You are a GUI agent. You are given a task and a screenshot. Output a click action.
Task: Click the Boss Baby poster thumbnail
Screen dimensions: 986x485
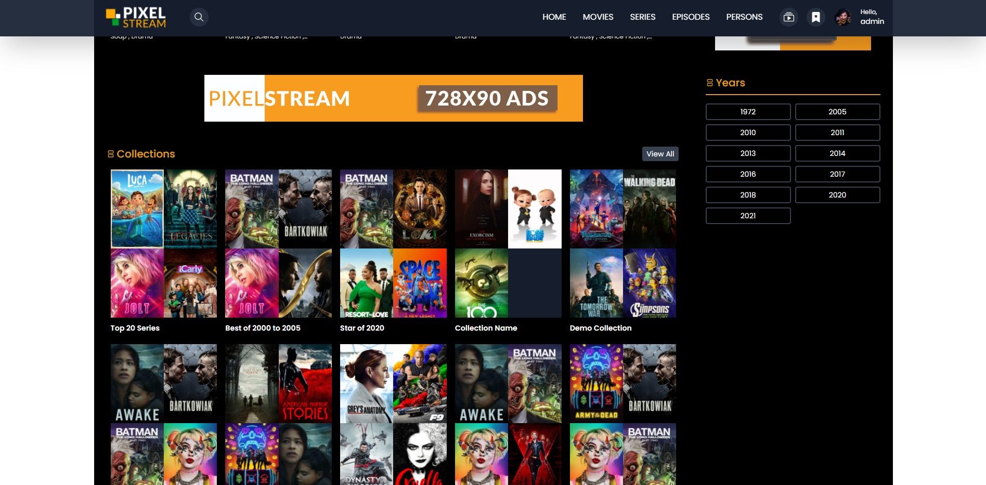535,208
